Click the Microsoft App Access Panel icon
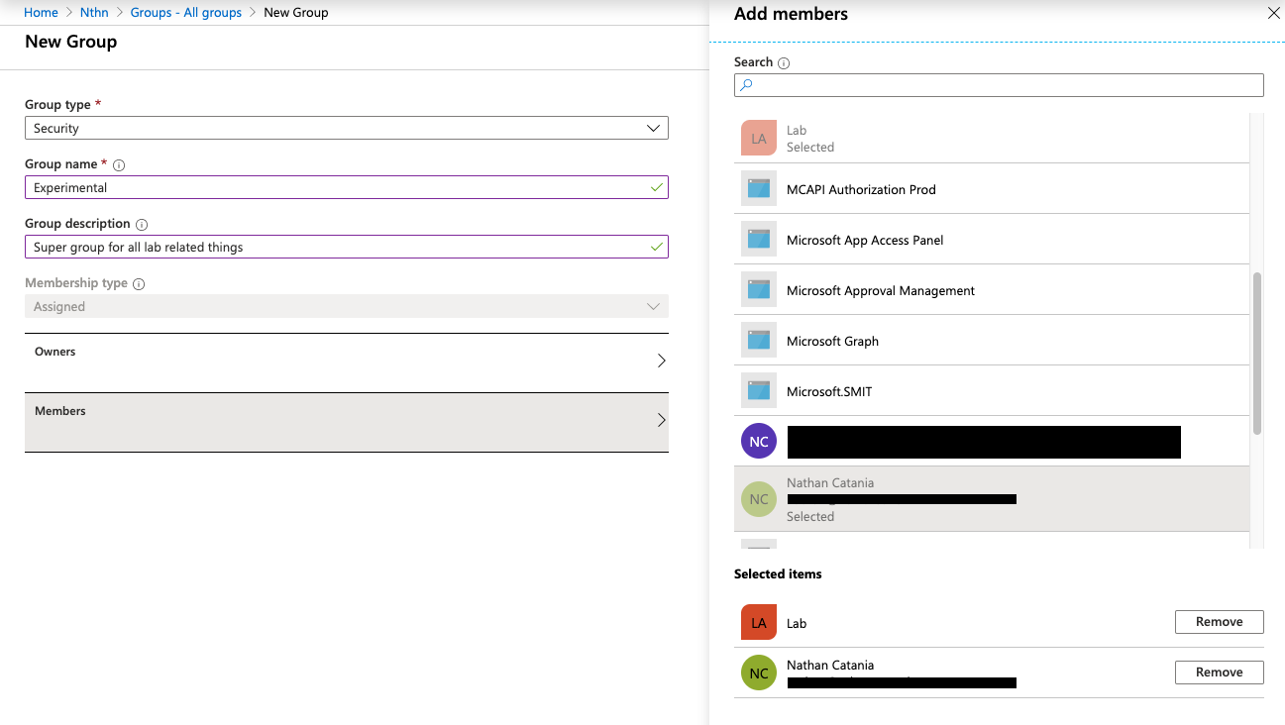This screenshot has width=1285, height=725. click(x=759, y=239)
